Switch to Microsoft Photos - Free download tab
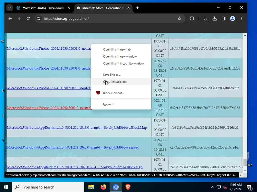The height and width of the screenshot is (192, 257). 43,8
